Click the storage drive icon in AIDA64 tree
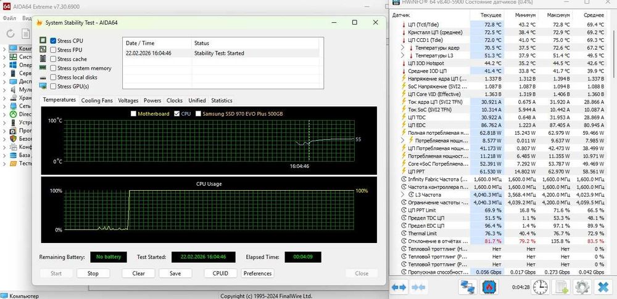617x299 pixels. [x=13, y=98]
